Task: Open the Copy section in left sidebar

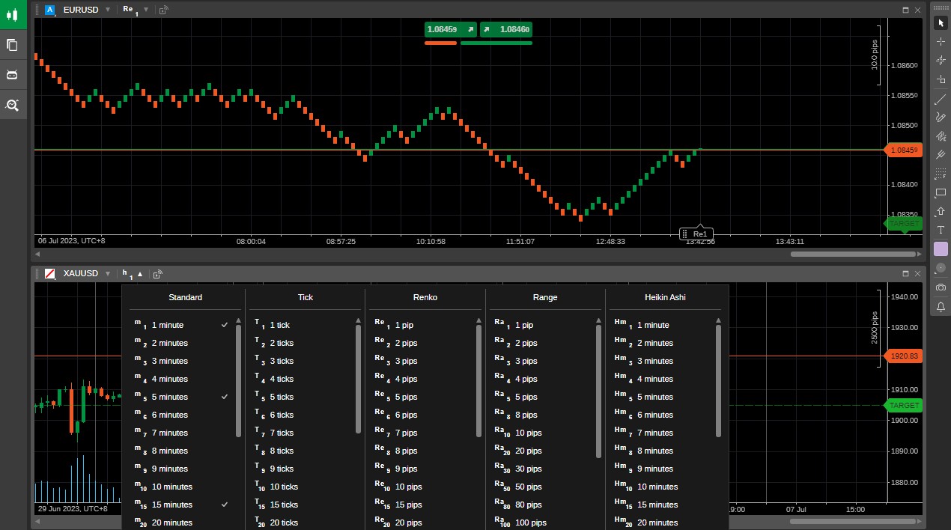Action: [12, 45]
